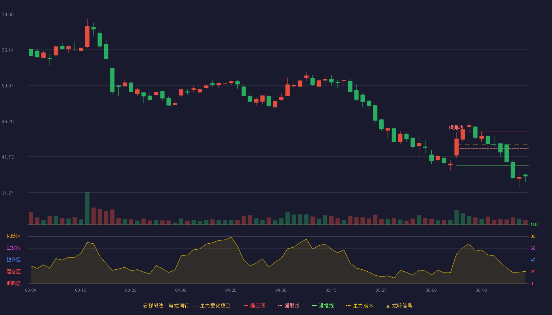
Task: Click the 03-16 date label
Action: (x=80, y=290)
